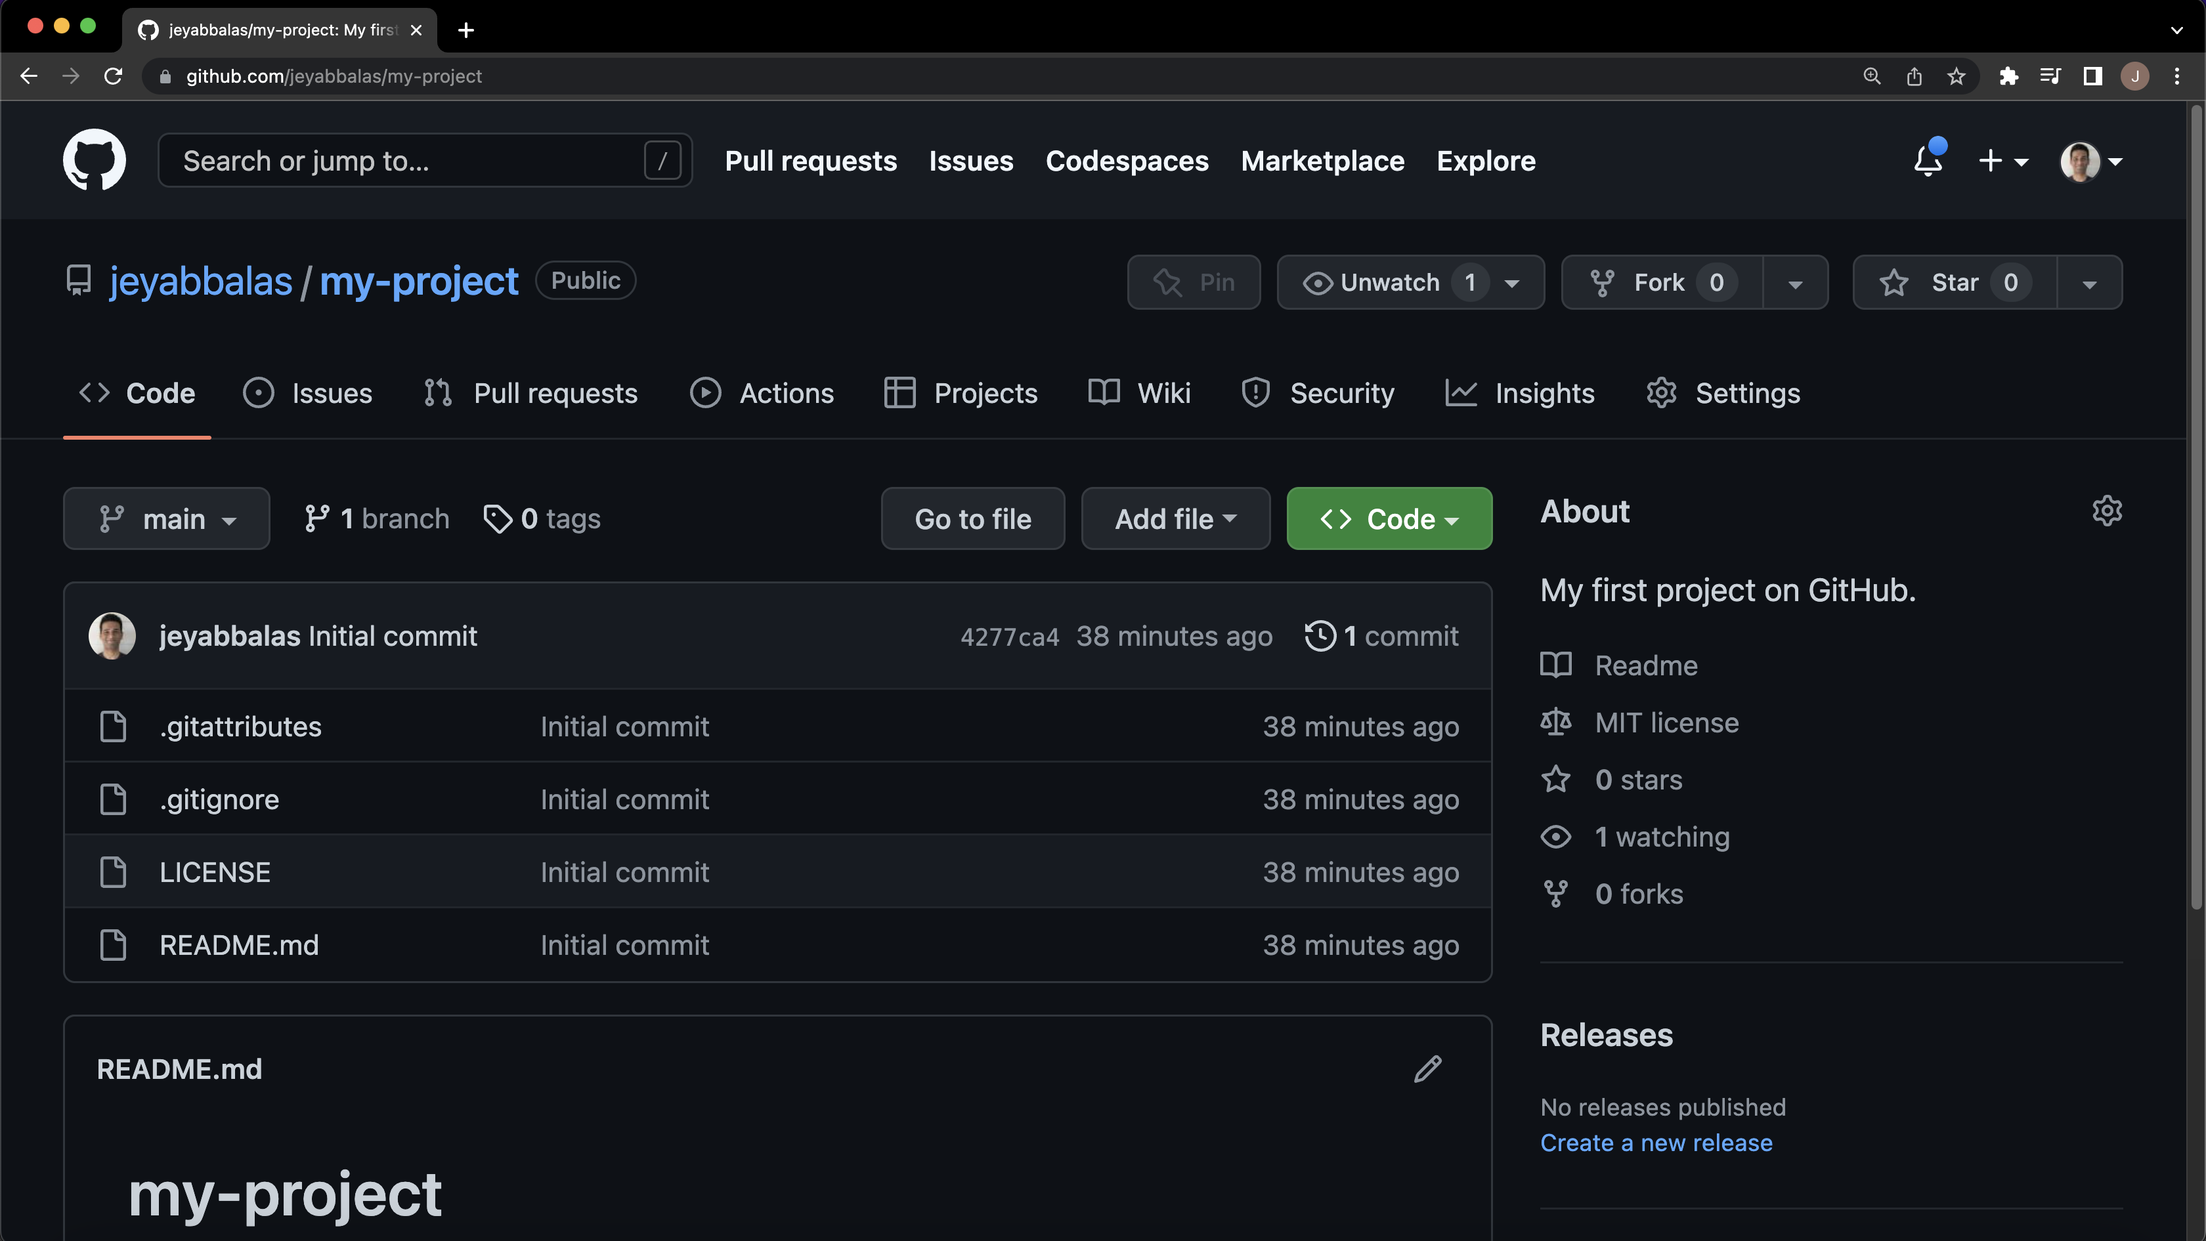Expand the Add file dropdown
Viewport: 2206px width, 1241px height.
pyautogui.click(x=1176, y=518)
